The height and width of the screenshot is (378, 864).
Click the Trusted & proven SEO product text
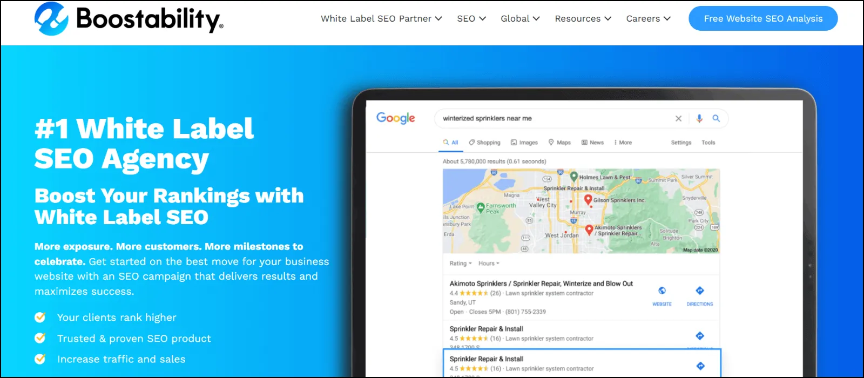tap(134, 339)
